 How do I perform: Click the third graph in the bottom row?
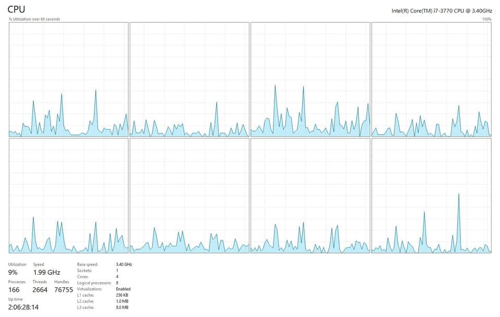point(310,196)
